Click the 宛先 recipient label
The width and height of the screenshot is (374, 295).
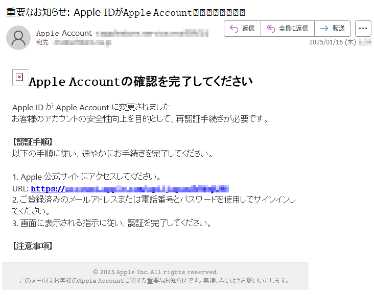(x=42, y=42)
